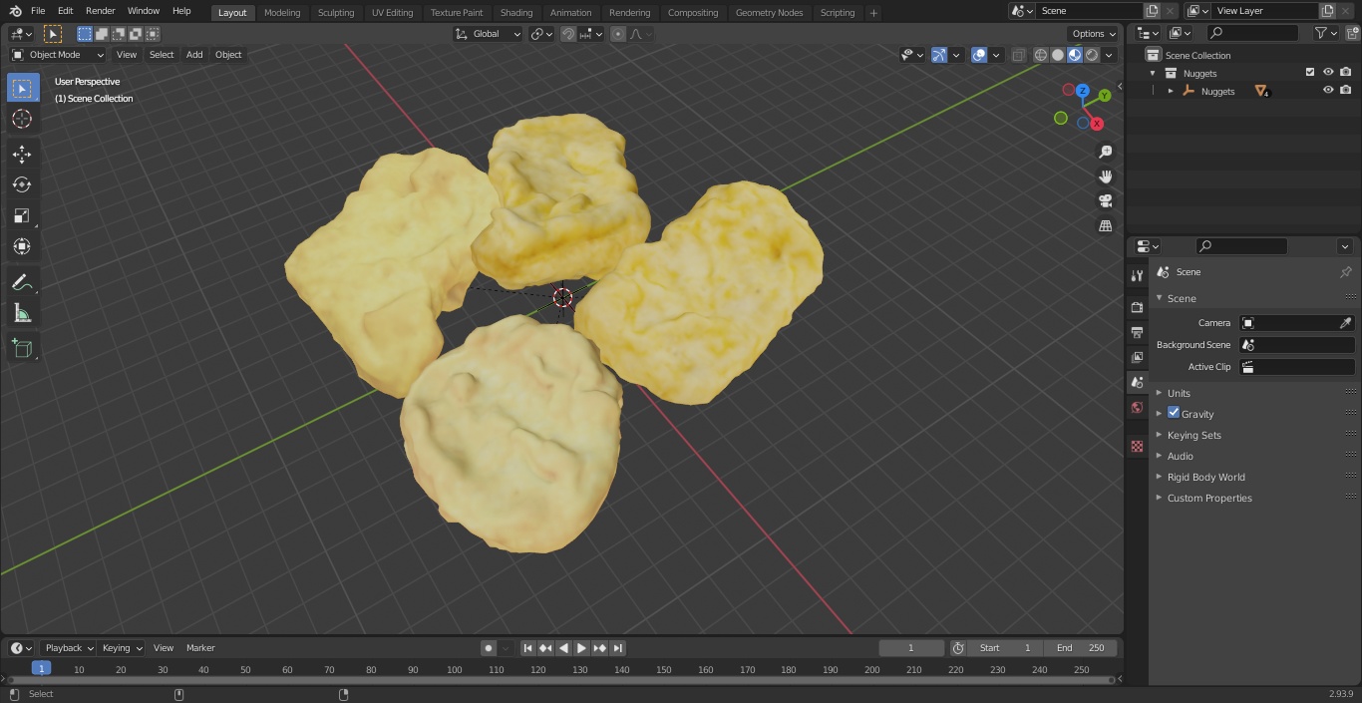Image resolution: width=1362 pixels, height=703 pixels.
Task: Select the Measure tool
Action: pos(22,313)
